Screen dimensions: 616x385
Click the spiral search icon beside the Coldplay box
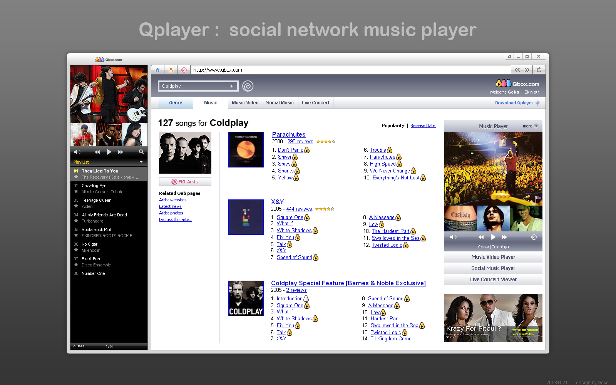tap(248, 86)
